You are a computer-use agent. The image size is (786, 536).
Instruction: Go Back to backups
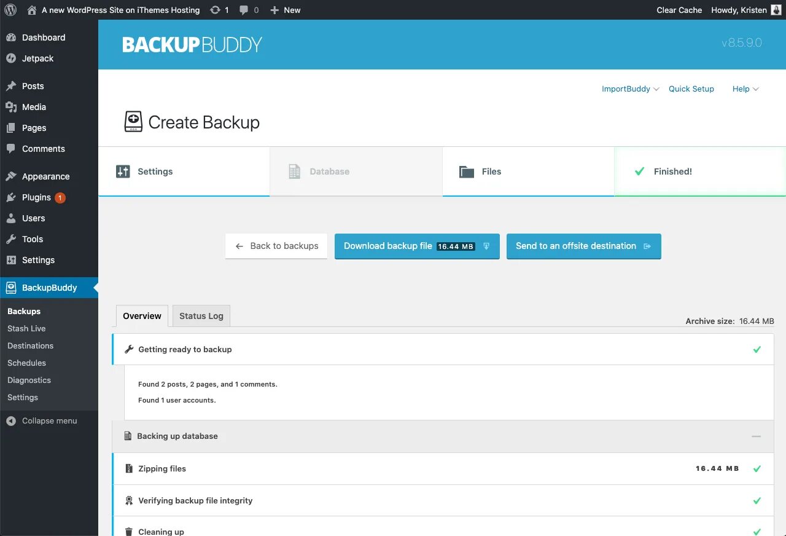[x=276, y=246]
